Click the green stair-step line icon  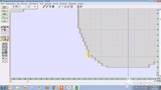tap(44, 7)
